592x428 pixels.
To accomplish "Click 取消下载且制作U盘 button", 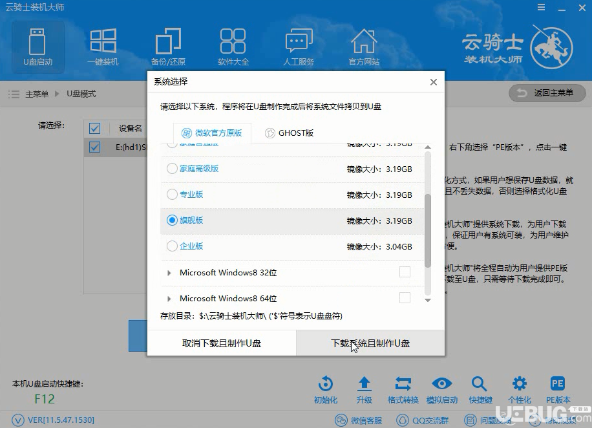I will click(222, 343).
